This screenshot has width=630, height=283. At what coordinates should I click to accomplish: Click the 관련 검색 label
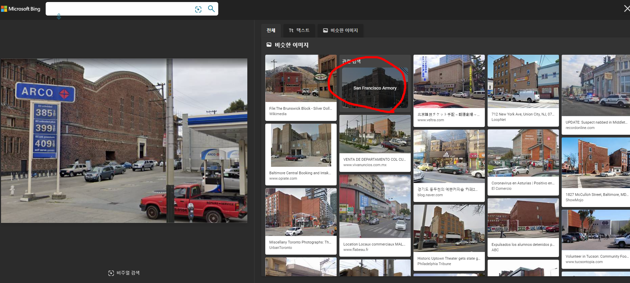(x=351, y=61)
